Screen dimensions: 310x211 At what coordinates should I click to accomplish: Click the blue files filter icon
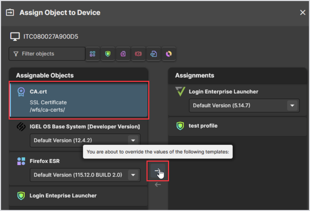coord(153,54)
